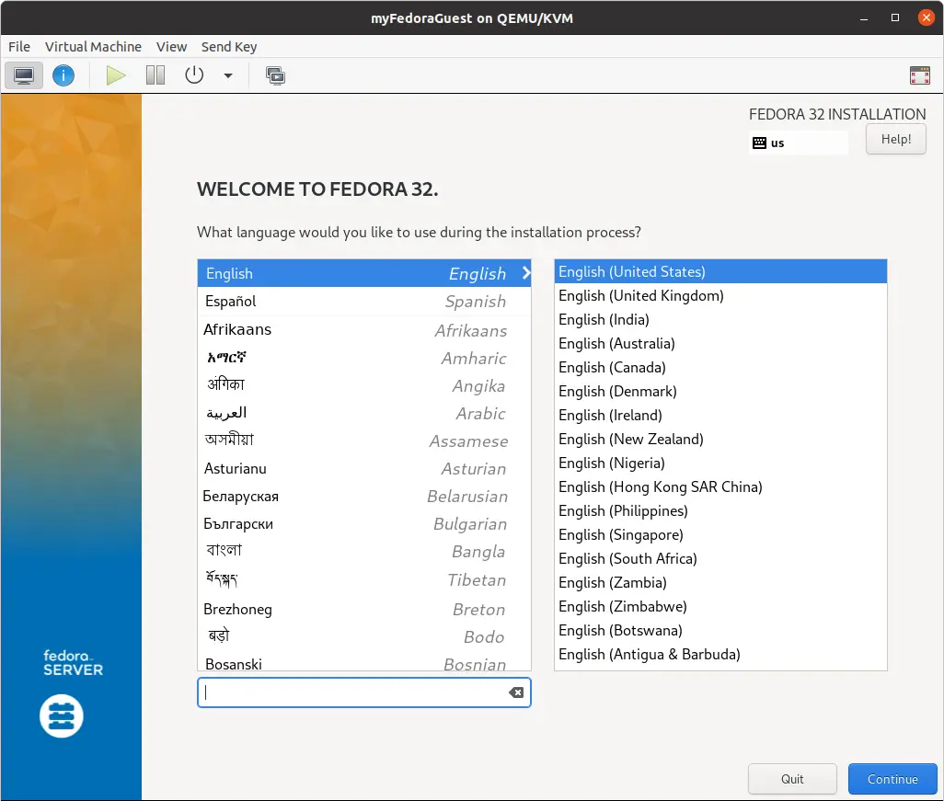Choose English (Ireland) locale
The image size is (944, 801).
(x=720, y=416)
